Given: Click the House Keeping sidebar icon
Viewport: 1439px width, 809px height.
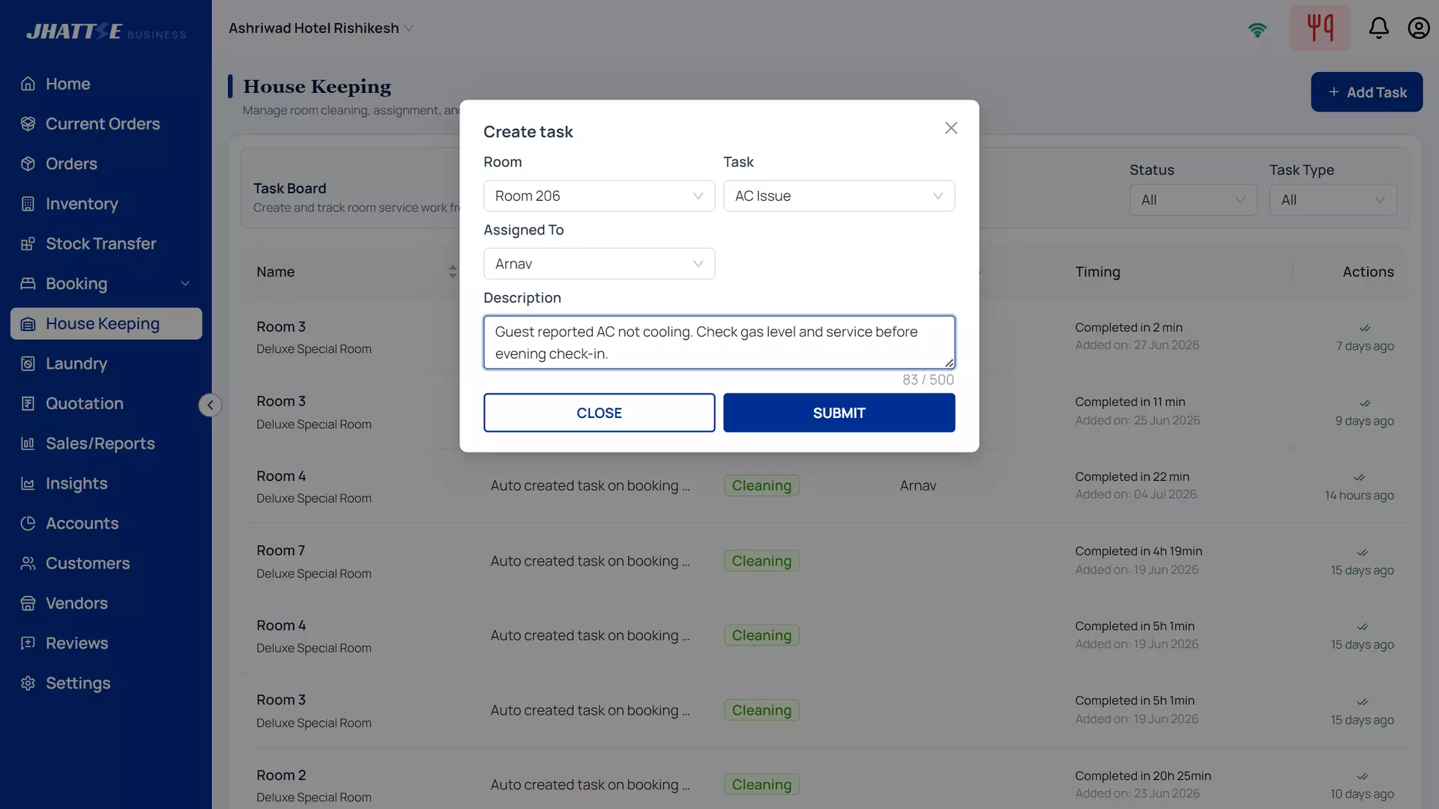Looking at the screenshot, I should click(28, 324).
